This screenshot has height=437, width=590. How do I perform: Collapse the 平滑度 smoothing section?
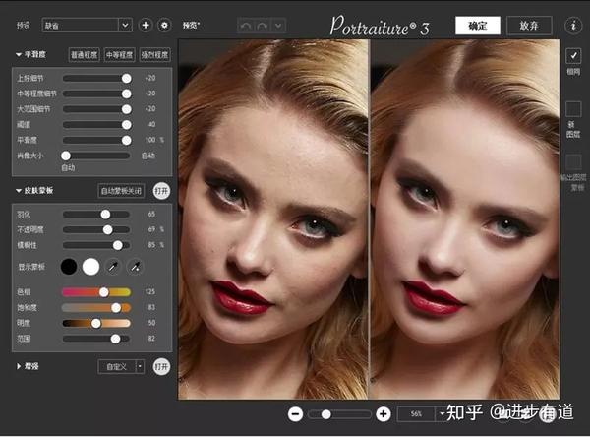coord(20,55)
